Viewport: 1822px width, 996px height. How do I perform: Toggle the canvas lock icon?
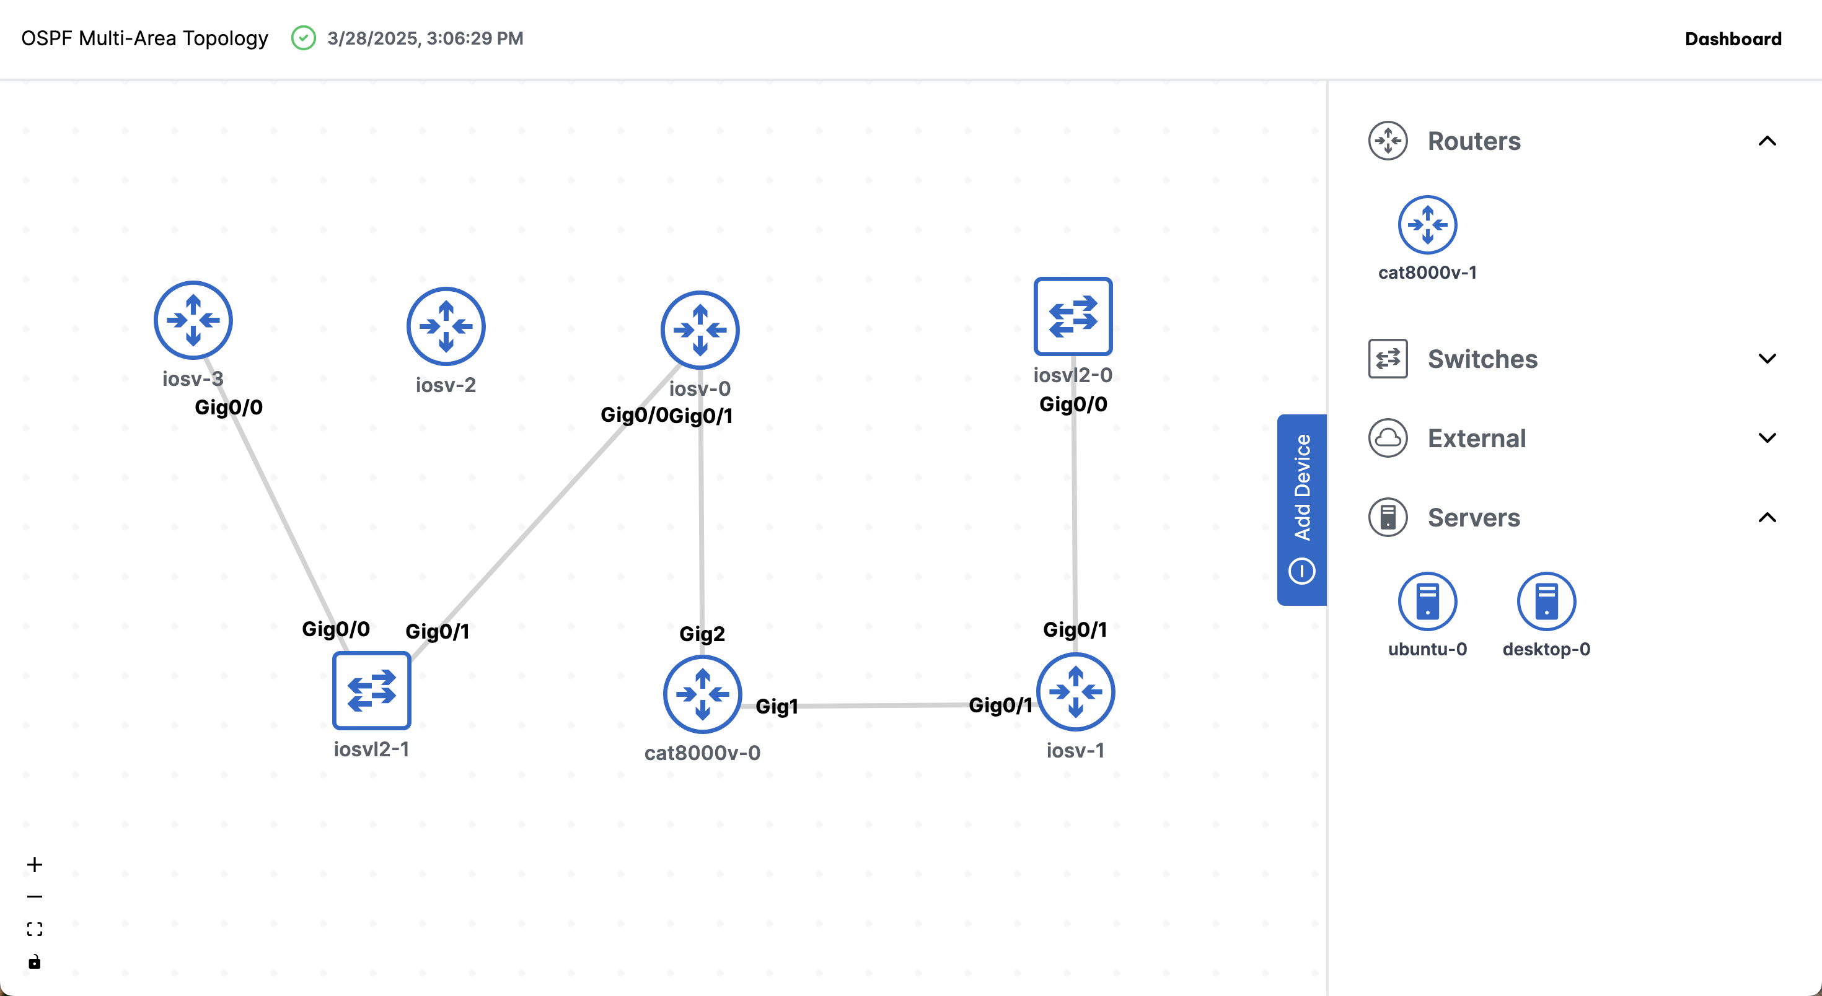34,961
